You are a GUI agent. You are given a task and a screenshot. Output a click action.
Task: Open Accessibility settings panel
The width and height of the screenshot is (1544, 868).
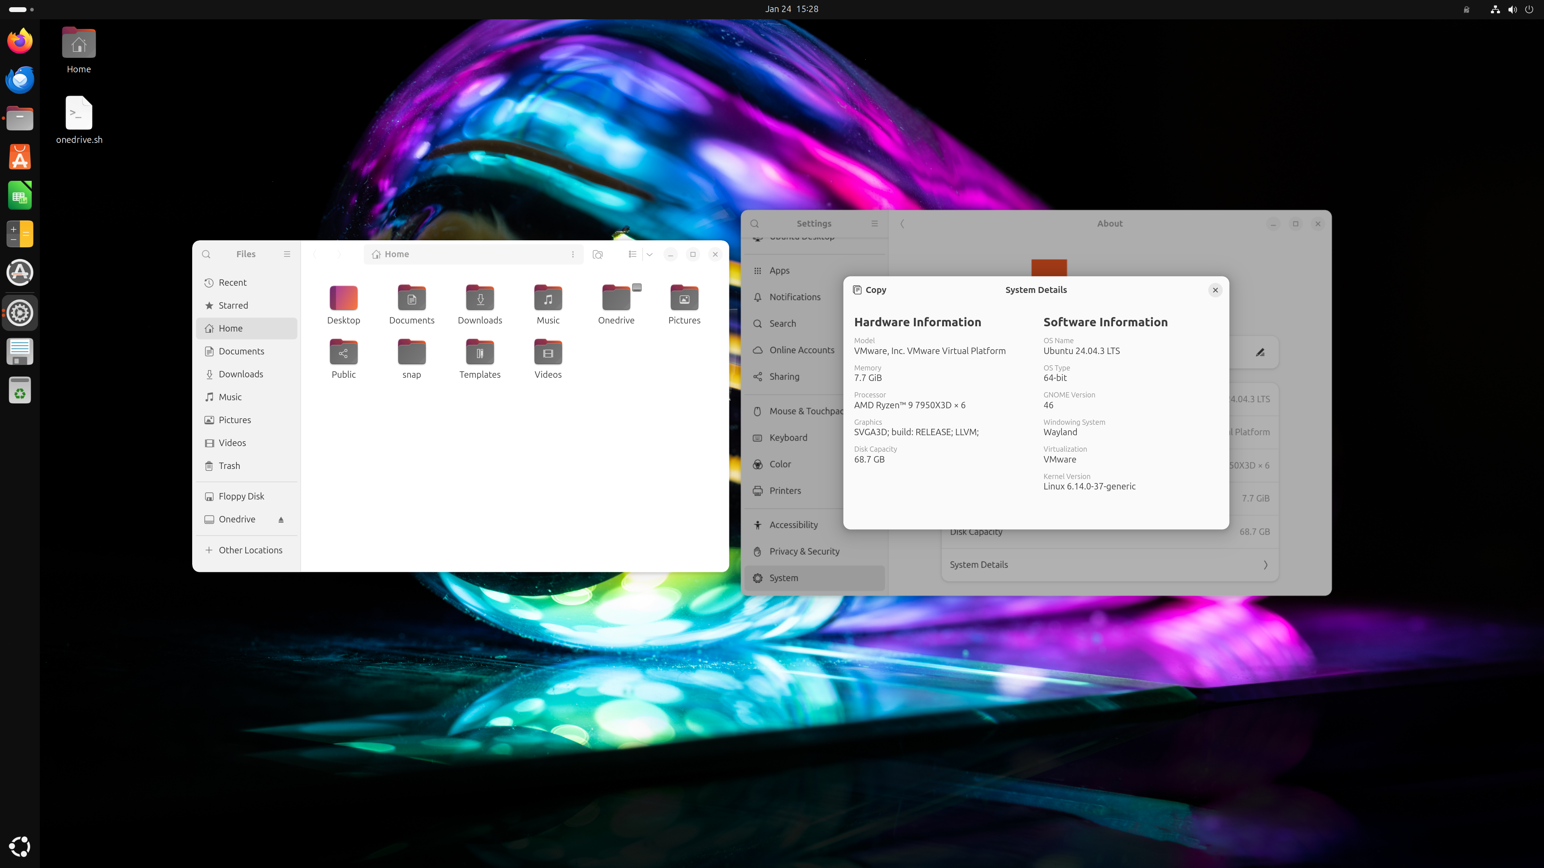[x=793, y=525]
